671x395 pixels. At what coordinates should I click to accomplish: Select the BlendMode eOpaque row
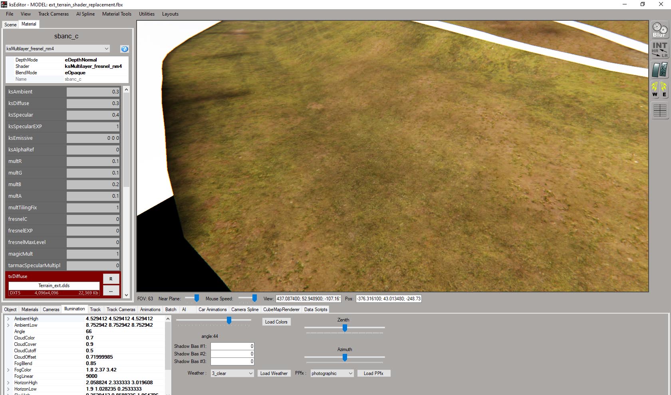[x=67, y=73]
